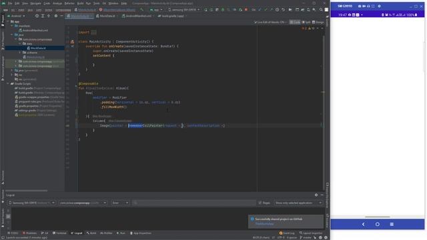Switch editor to Code view mode
Viewport: 427px width, 240px height.
point(295,22)
